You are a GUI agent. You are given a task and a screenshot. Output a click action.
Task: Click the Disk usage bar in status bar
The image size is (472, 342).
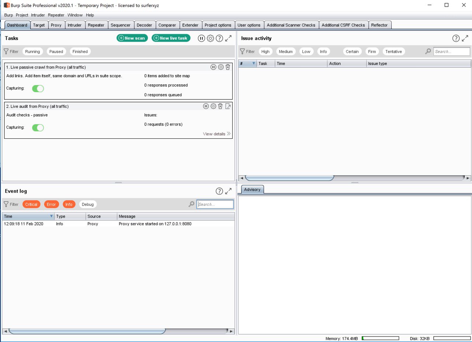click(x=452, y=338)
